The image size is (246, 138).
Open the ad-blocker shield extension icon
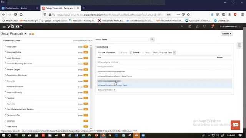[235, 15]
